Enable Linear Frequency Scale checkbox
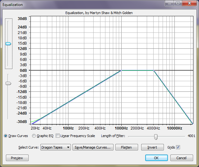Image resolution: width=199 pixels, height=167 pixels. (x=58, y=136)
